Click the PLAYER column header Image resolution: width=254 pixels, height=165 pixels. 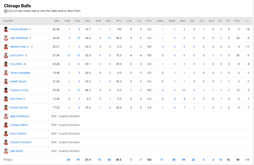pos(8,21)
